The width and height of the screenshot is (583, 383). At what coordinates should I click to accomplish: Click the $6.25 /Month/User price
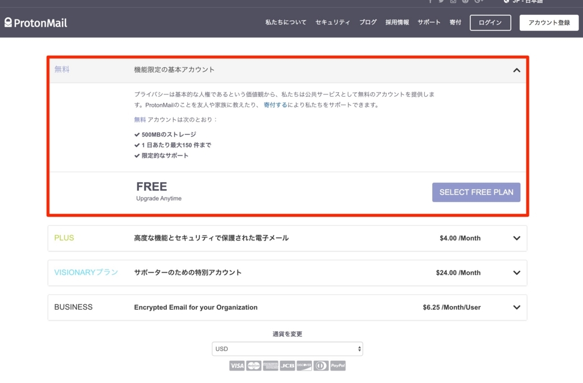451,307
